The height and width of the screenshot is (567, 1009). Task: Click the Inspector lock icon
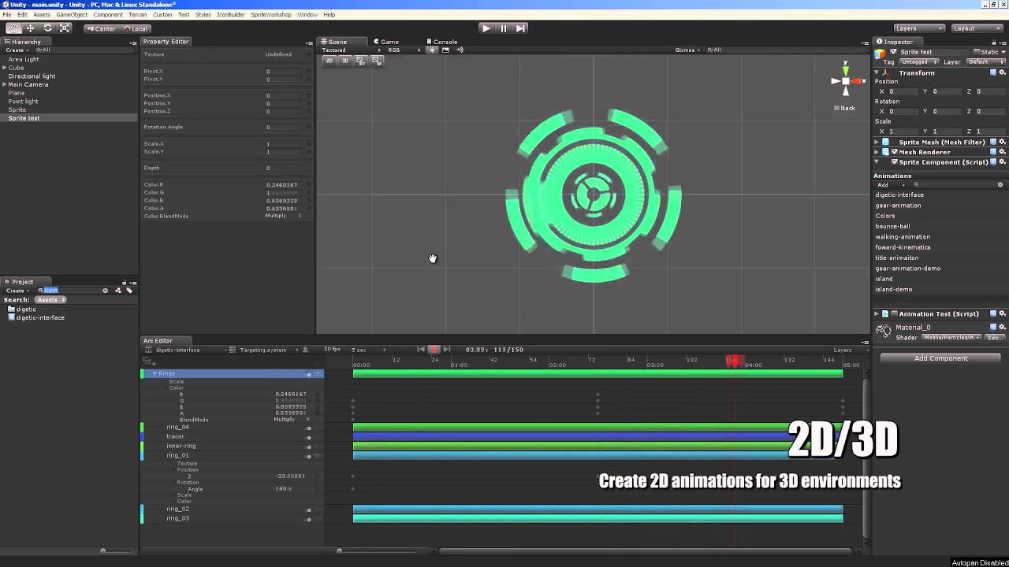[x=994, y=42]
